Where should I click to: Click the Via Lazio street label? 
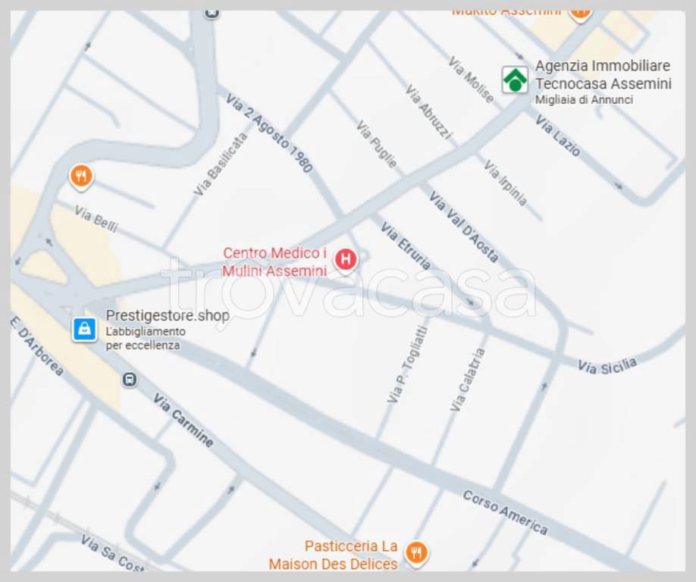(558, 136)
